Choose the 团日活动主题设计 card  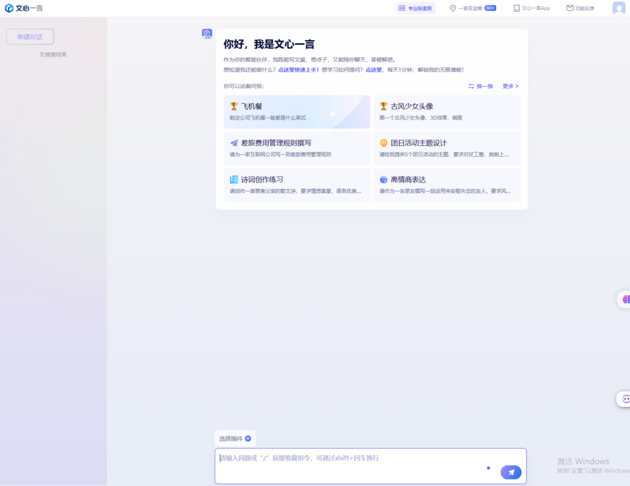point(447,148)
